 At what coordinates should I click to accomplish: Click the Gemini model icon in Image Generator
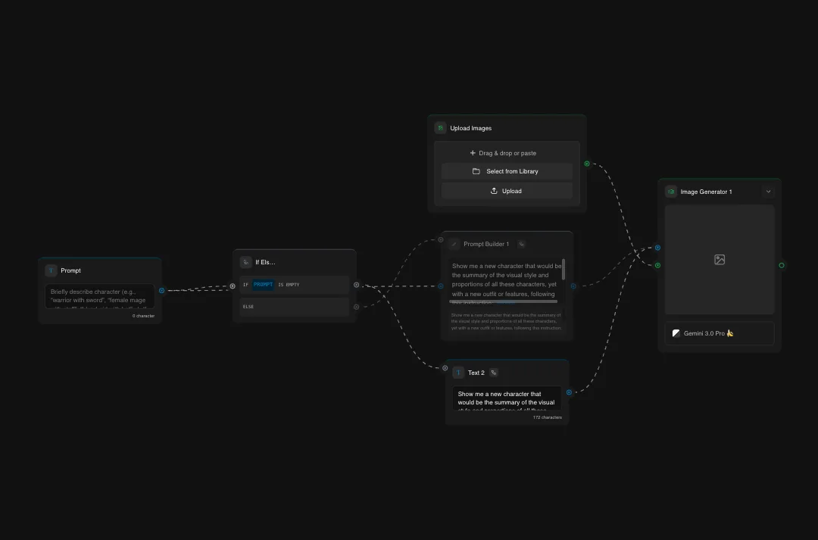[x=675, y=333]
